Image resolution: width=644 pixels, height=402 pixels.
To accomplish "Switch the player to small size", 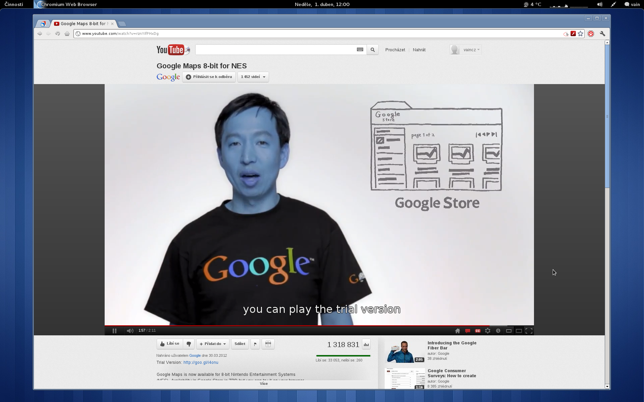I will (x=508, y=331).
